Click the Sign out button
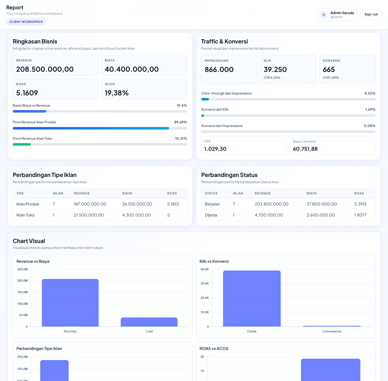Image resolution: width=388 pixels, height=381 pixels. (x=371, y=14)
